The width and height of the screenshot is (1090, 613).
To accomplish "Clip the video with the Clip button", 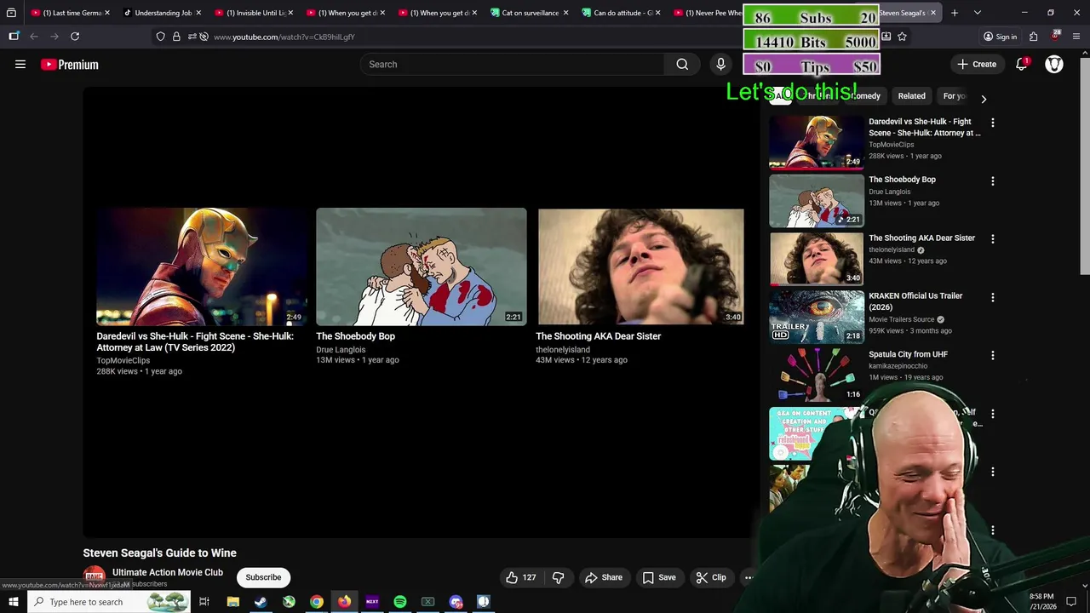I will [711, 577].
